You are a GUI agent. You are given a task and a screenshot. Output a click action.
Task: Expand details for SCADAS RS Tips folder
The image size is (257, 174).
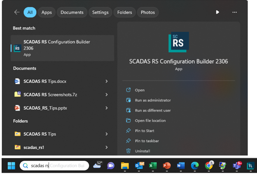[107, 134]
